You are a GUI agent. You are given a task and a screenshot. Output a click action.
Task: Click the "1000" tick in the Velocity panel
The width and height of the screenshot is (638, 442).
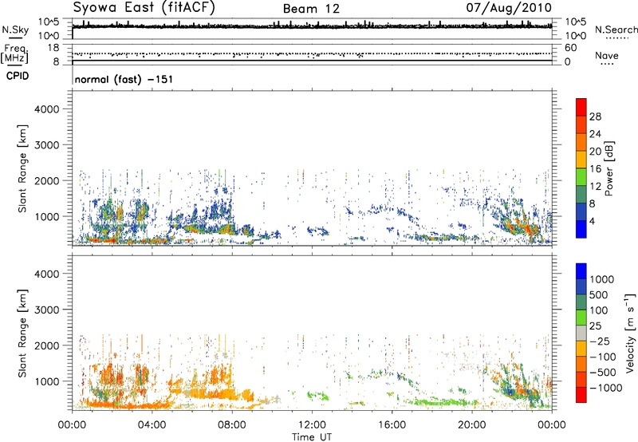click(x=46, y=381)
